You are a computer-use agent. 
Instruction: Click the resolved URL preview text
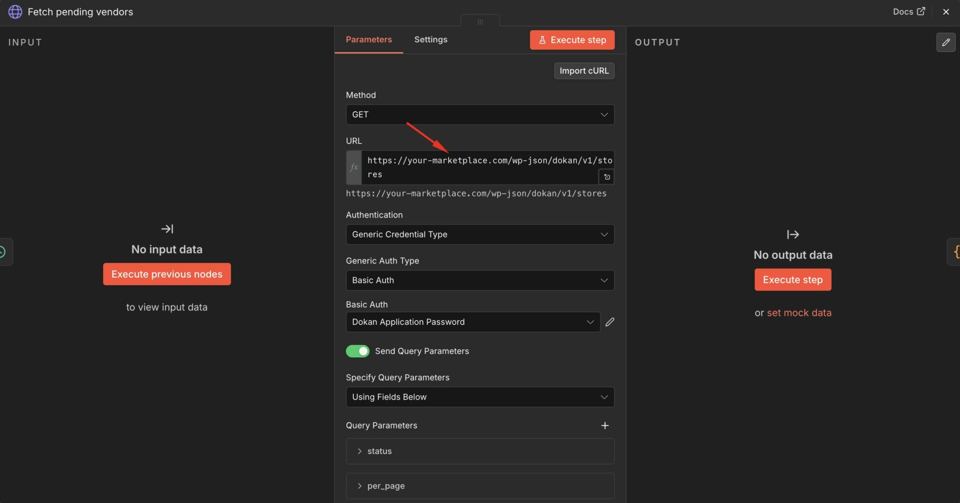pos(476,193)
